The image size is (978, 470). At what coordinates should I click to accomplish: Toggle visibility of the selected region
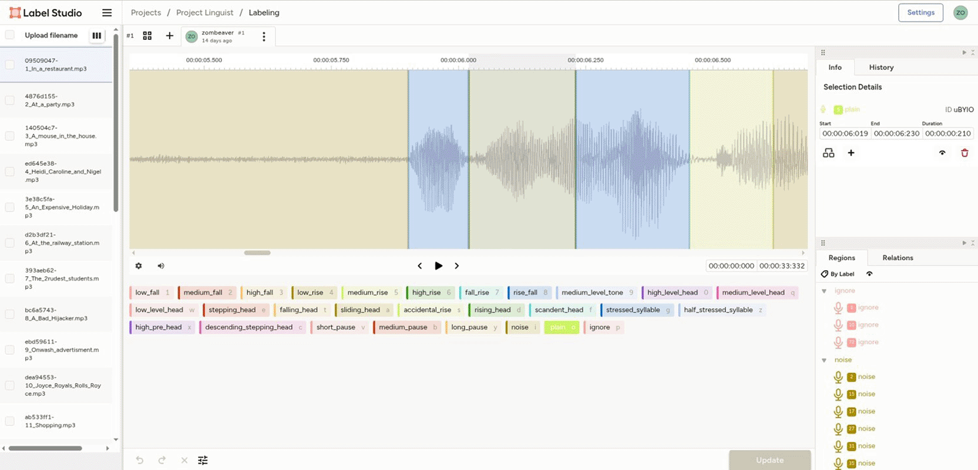(x=942, y=153)
